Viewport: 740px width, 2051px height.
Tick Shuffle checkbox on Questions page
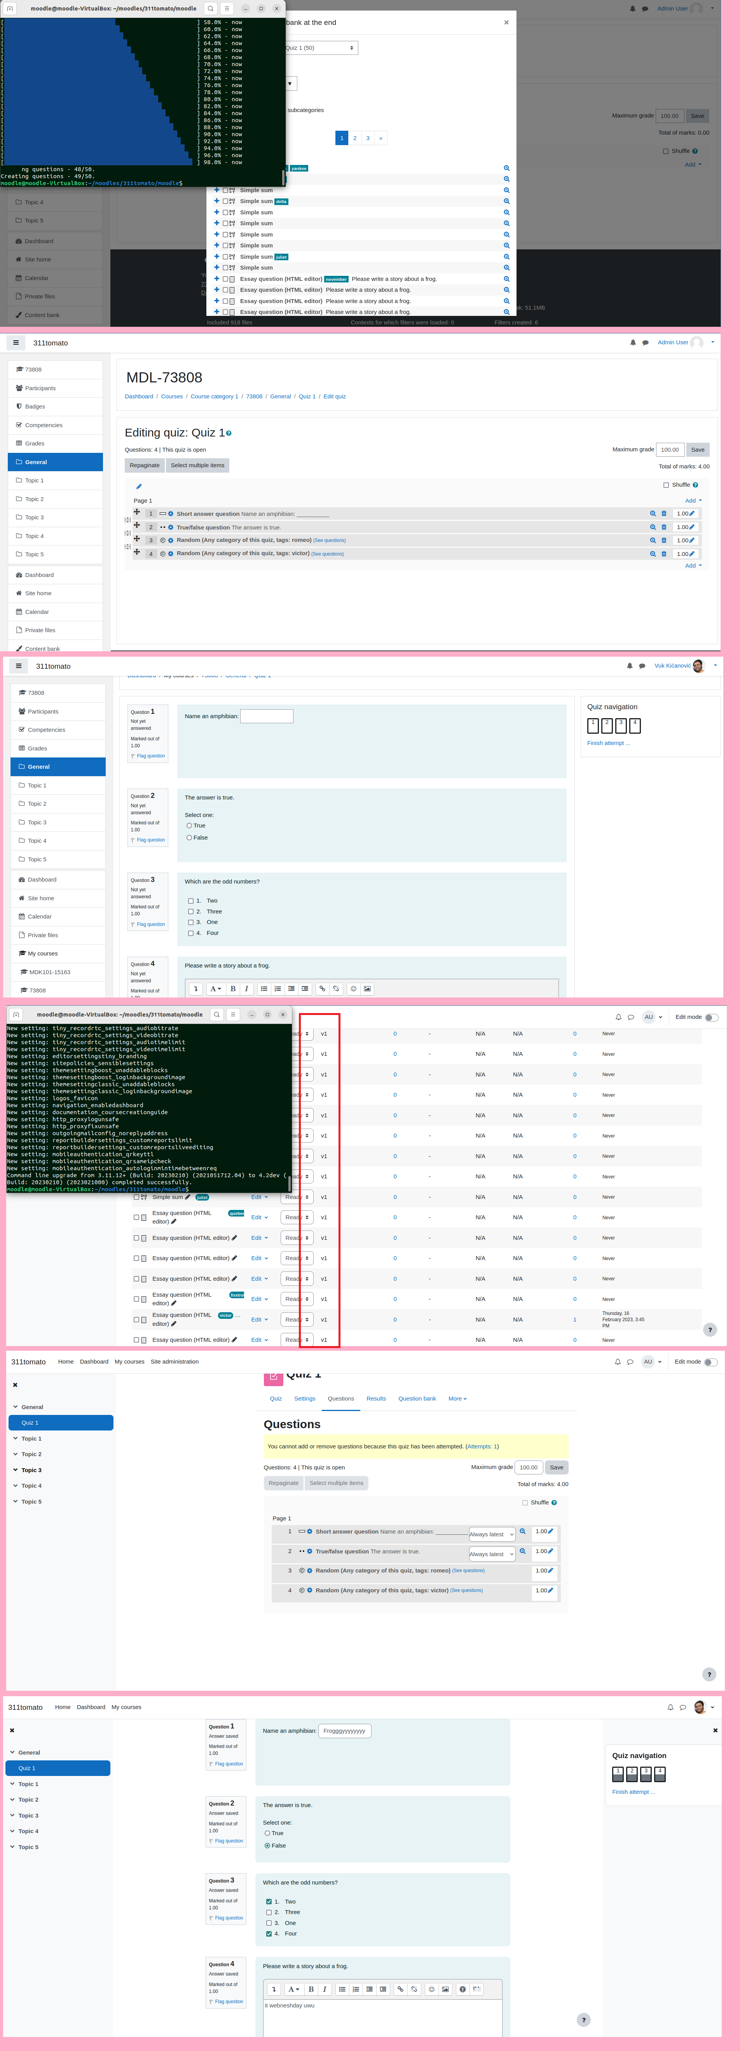click(x=524, y=1502)
